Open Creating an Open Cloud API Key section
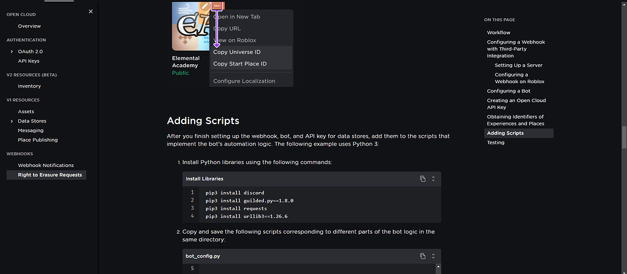Image resolution: width=627 pixels, height=274 pixels. (516, 103)
